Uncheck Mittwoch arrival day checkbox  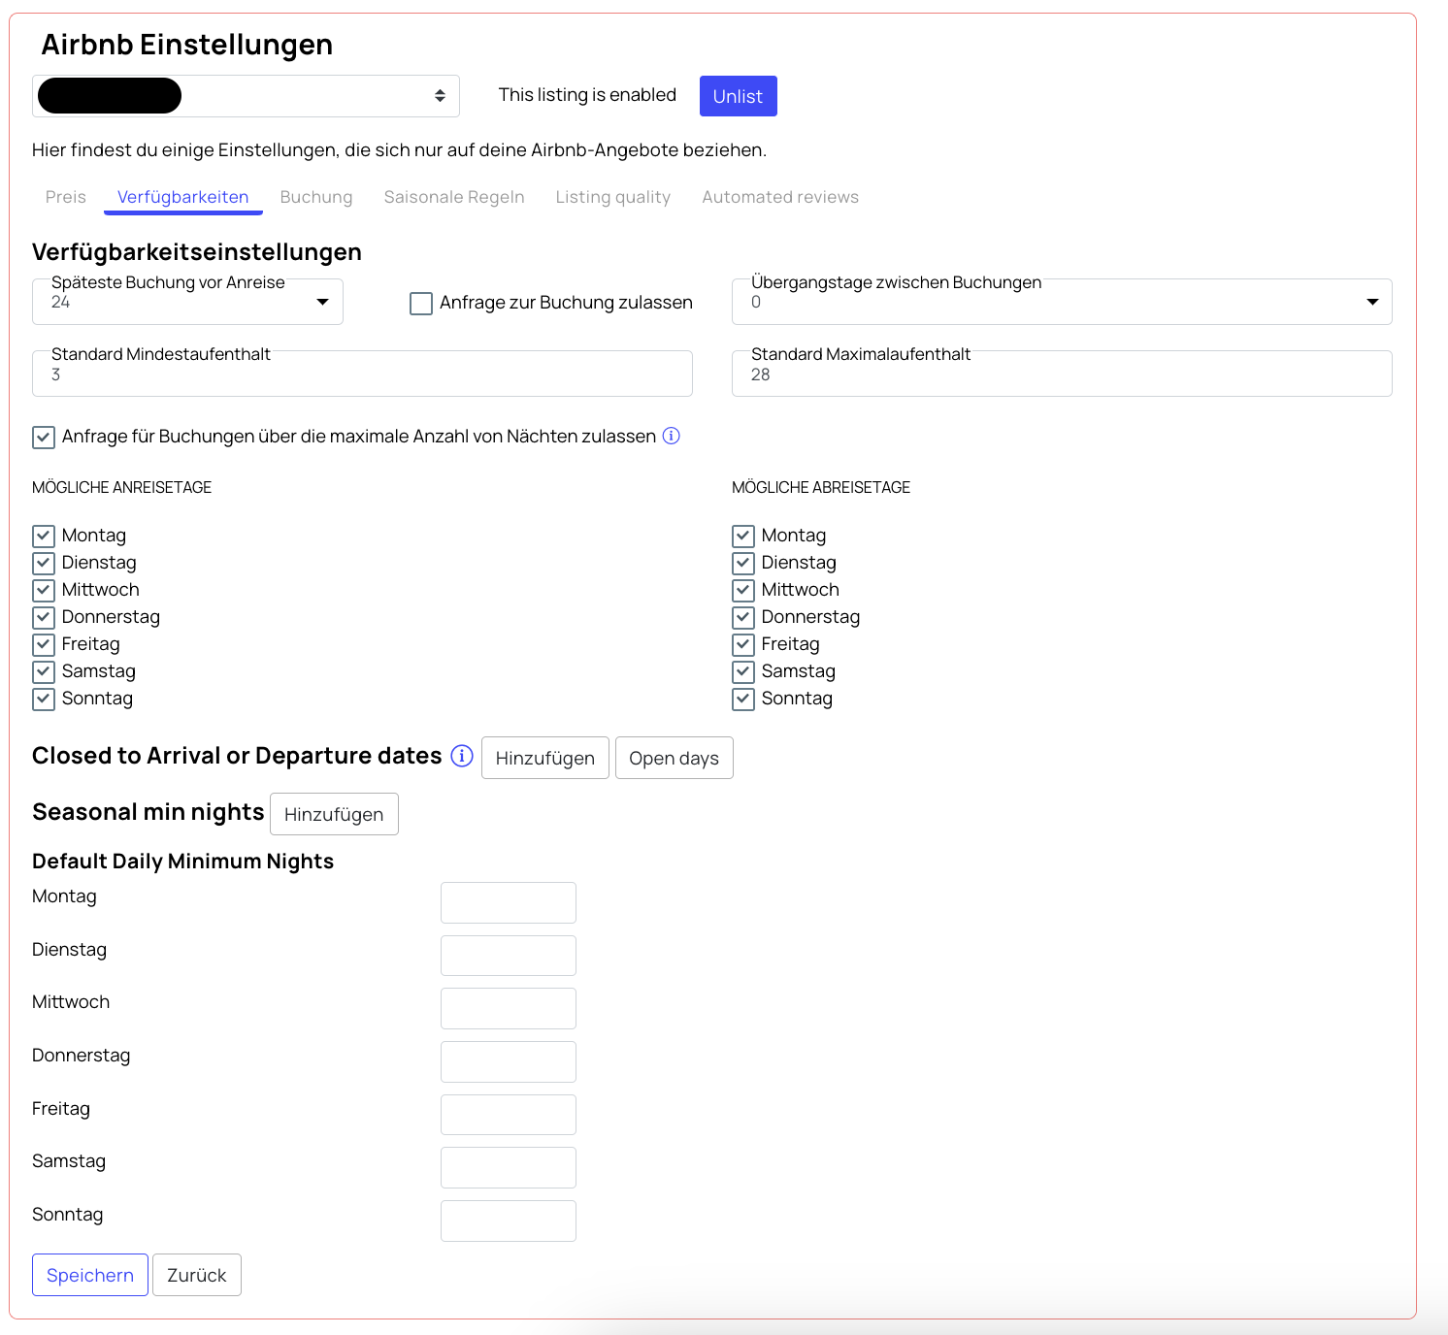(44, 590)
